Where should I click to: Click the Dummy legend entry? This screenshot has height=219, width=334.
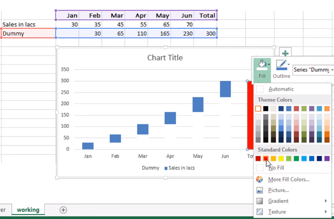click(x=150, y=168)
